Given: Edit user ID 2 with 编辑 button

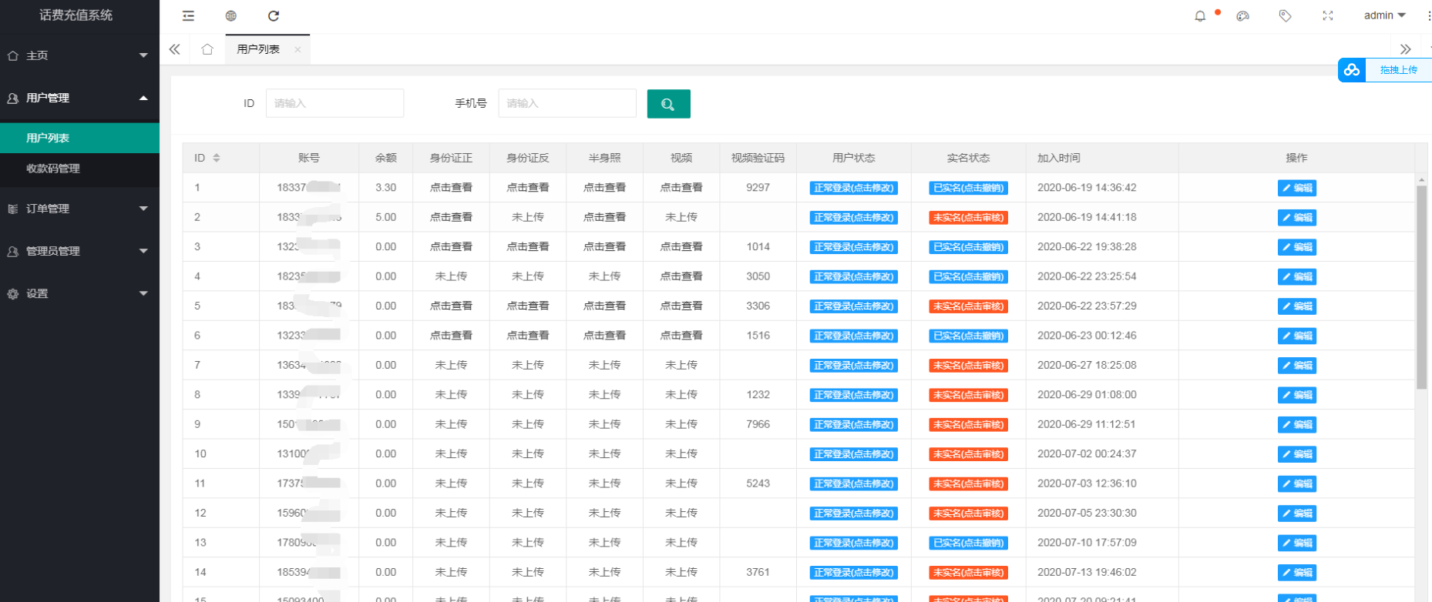Looking at the screenshot, I should [1296, 218].
